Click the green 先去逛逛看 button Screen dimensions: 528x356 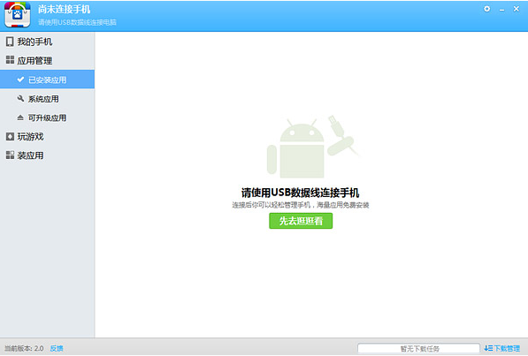tap(301, 221)
